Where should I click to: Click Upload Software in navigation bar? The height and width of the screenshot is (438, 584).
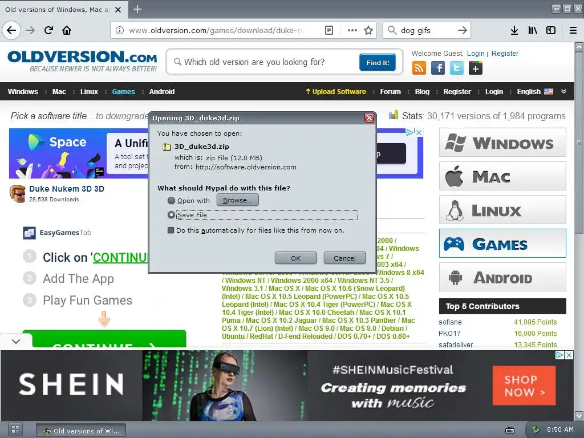336,92
